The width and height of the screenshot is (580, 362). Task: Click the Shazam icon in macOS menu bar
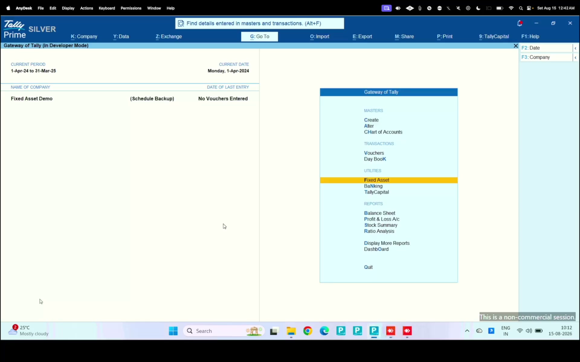429,8
